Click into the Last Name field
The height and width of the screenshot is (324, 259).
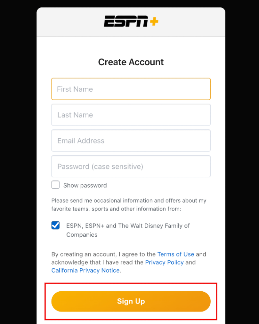[131, 115]
